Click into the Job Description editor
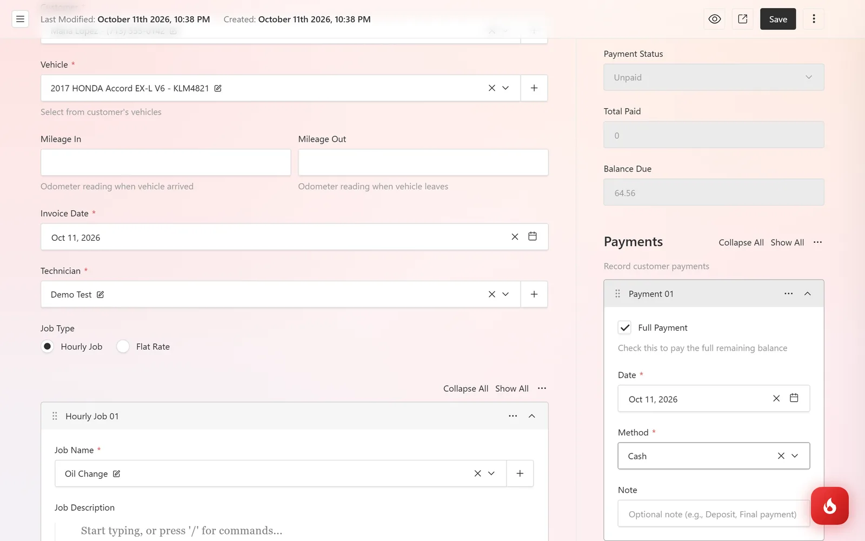This screenshot has width=865, height=541. (x=294, y=531)
